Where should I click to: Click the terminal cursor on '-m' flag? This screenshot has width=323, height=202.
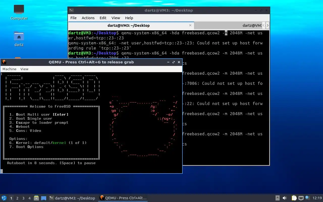tap(226, 33)
